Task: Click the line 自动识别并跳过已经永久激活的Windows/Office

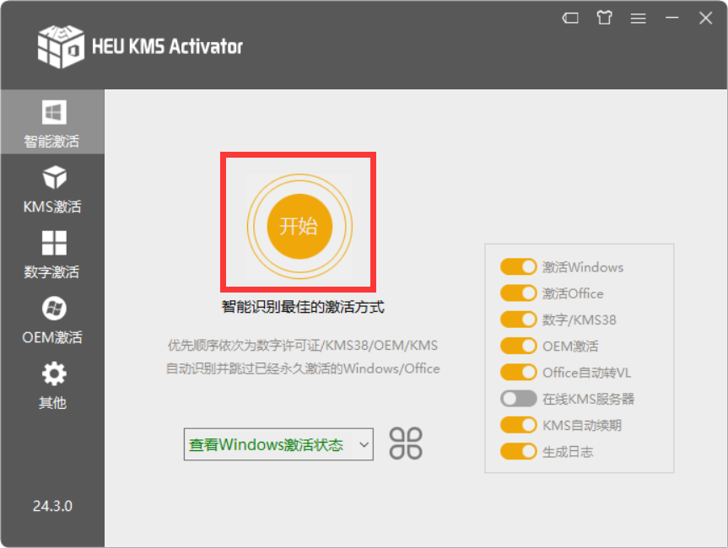Action: [x=303, y=368]
